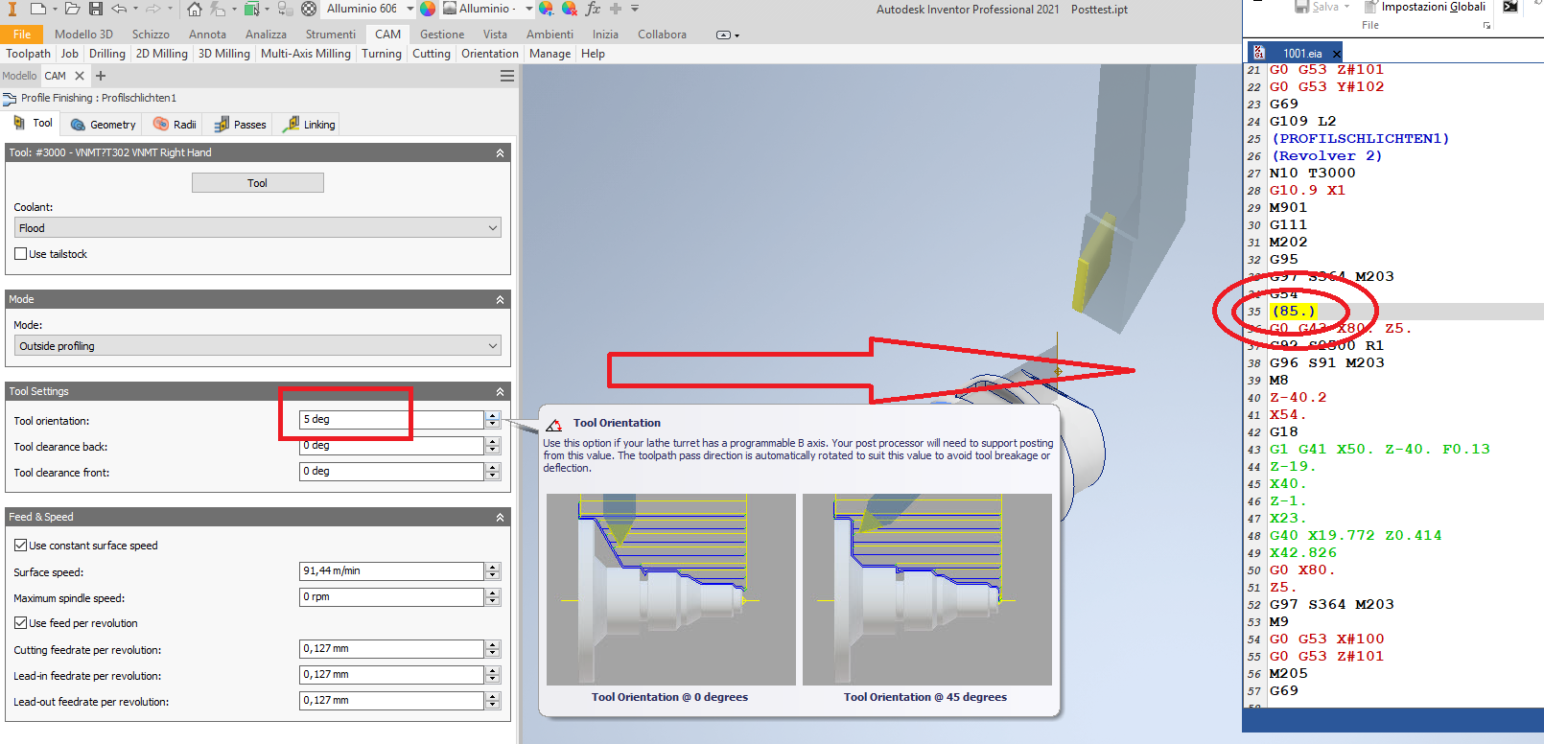Open the 2D Milling menu
The height and width of the screenshot is (744, 1544).
(162, 54)
